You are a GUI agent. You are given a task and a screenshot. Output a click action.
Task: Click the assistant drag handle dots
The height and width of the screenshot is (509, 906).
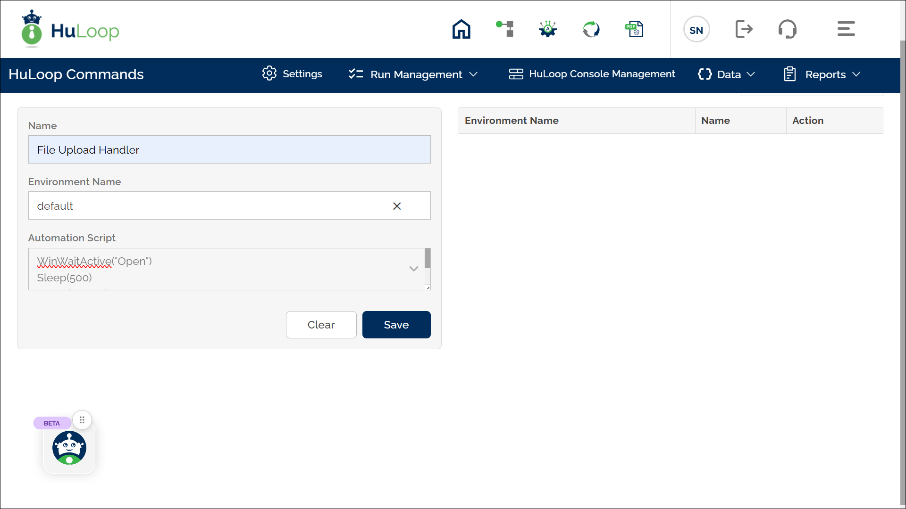(82, 420)
